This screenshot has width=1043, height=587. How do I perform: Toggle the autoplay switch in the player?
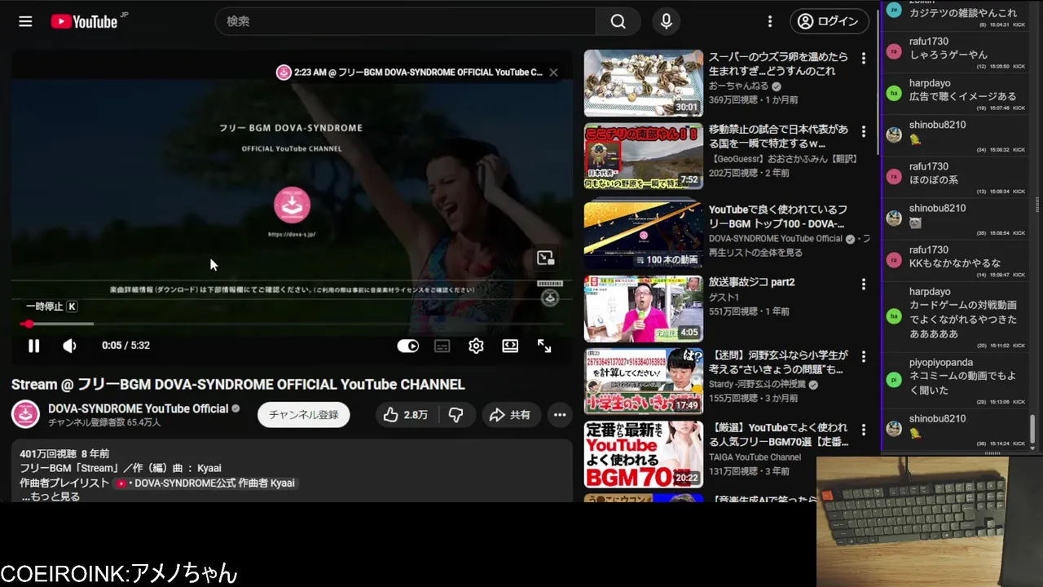pyautogui.click(x=407, y=346)
